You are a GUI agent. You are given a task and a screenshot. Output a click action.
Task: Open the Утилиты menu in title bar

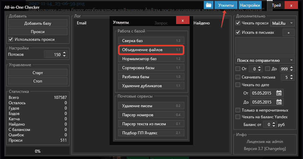226,5
